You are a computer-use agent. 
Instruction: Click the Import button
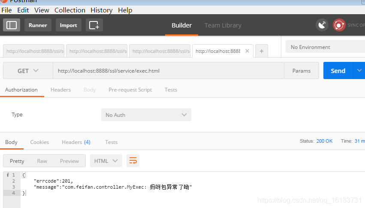(69, 25)
